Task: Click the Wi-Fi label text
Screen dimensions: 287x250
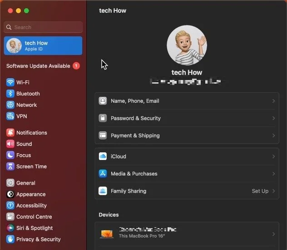Action: click(23, 82)
